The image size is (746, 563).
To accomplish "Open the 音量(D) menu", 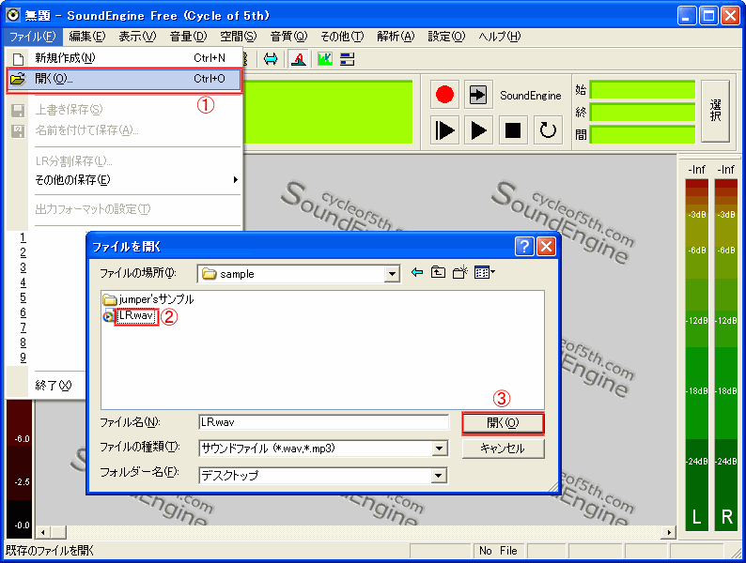I will tap(188, 37).
